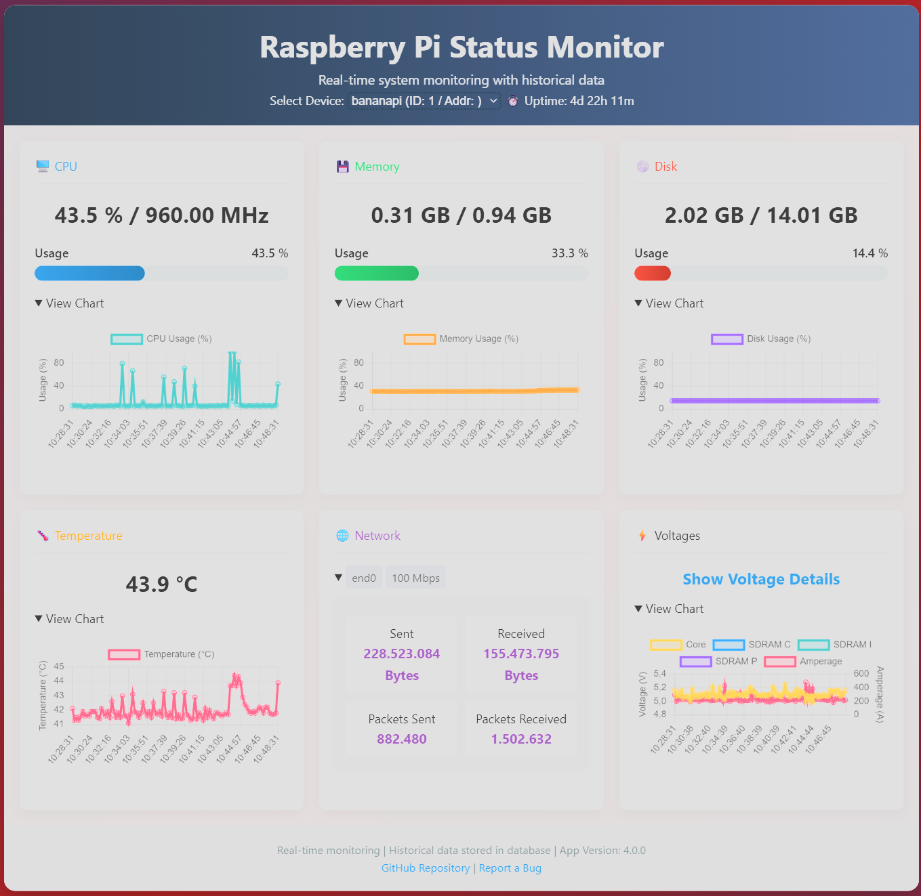Toggle the Amperage legend entry
This screenshot has width=921, height=896.
click(804, 662)
